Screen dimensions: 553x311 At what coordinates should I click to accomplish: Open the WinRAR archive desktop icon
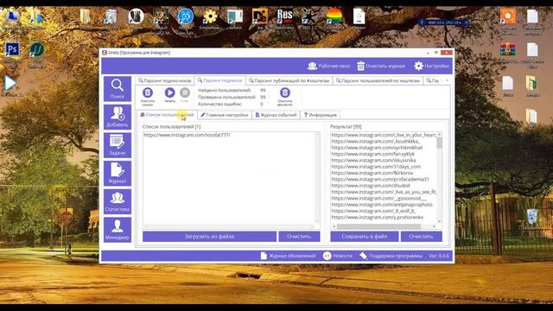point(507,50)
